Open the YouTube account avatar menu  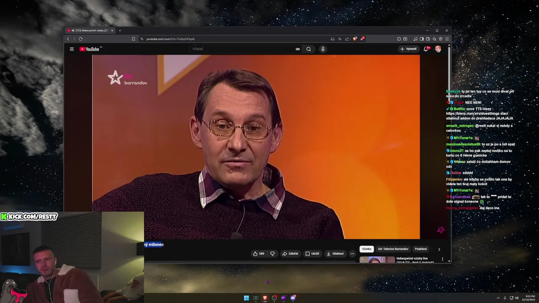point(438,49)
